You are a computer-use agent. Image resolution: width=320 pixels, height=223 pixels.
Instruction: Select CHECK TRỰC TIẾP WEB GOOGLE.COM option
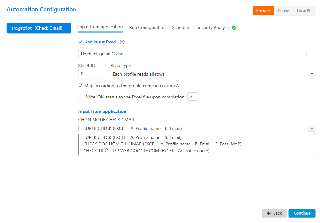tap(146, 151)
